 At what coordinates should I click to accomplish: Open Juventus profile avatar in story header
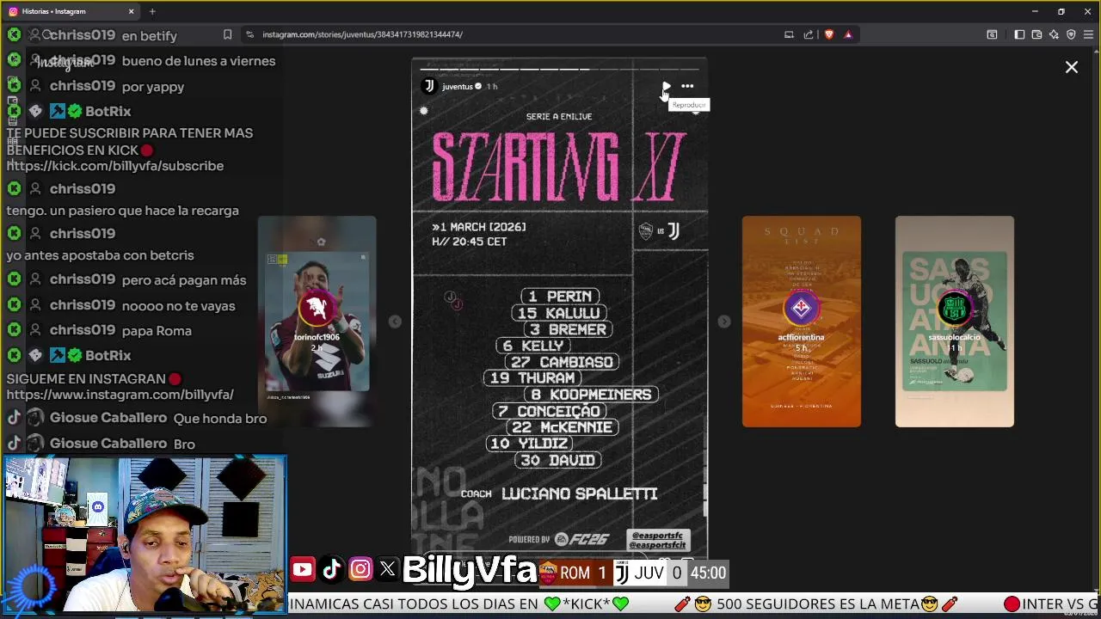429,86
